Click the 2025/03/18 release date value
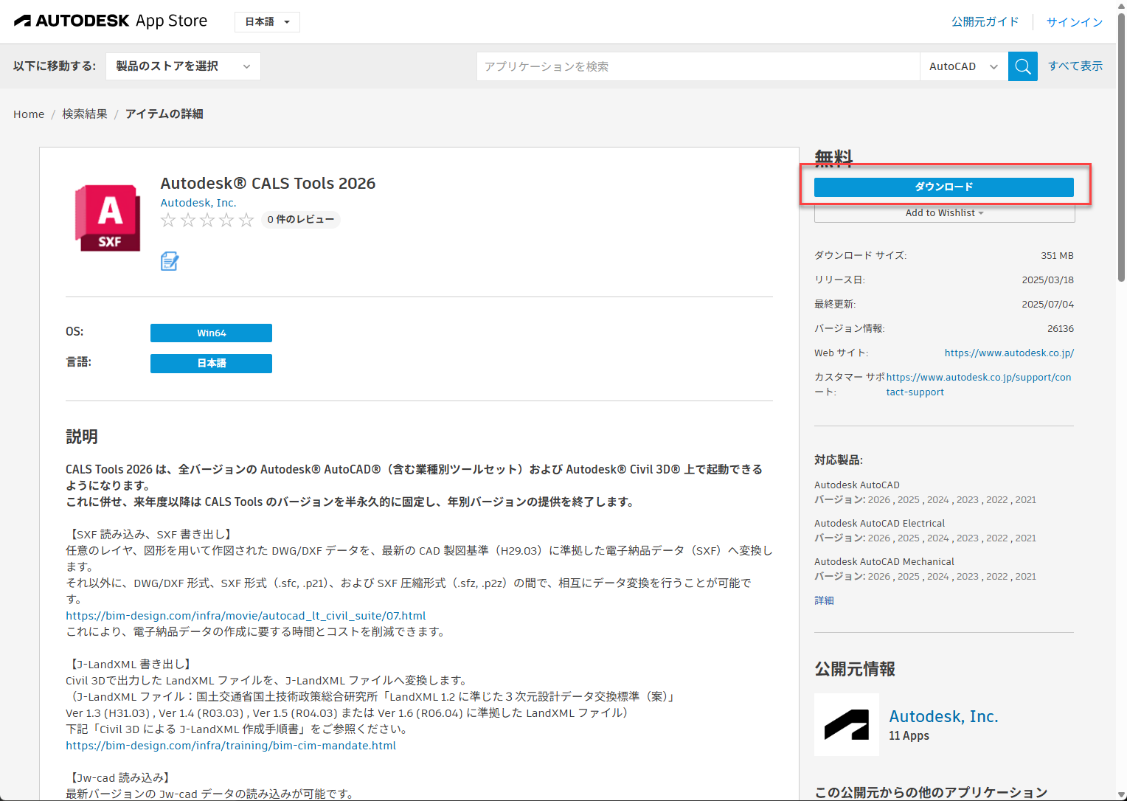 [x=1047, y=280]
